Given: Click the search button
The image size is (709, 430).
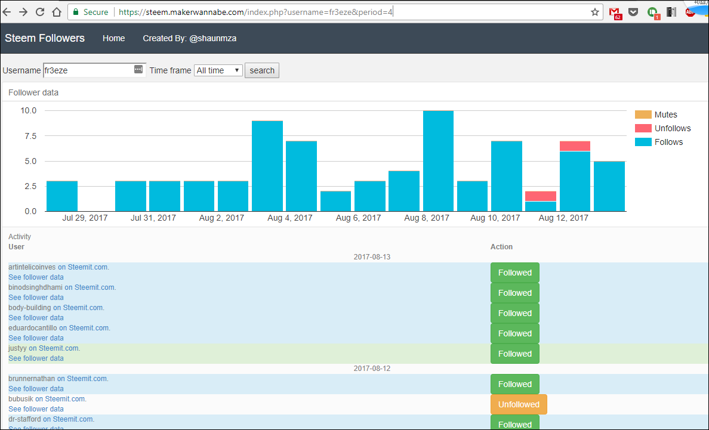Looking at the screenshot, I should [x=262, y=70].
